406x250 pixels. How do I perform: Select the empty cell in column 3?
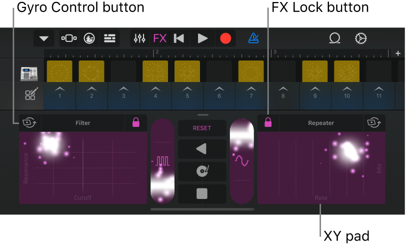(x=123, y=71)
